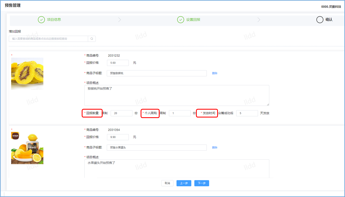Click the 确认 step circle icon
This screenshot has height=197, width=345.
tap(320, 20)
